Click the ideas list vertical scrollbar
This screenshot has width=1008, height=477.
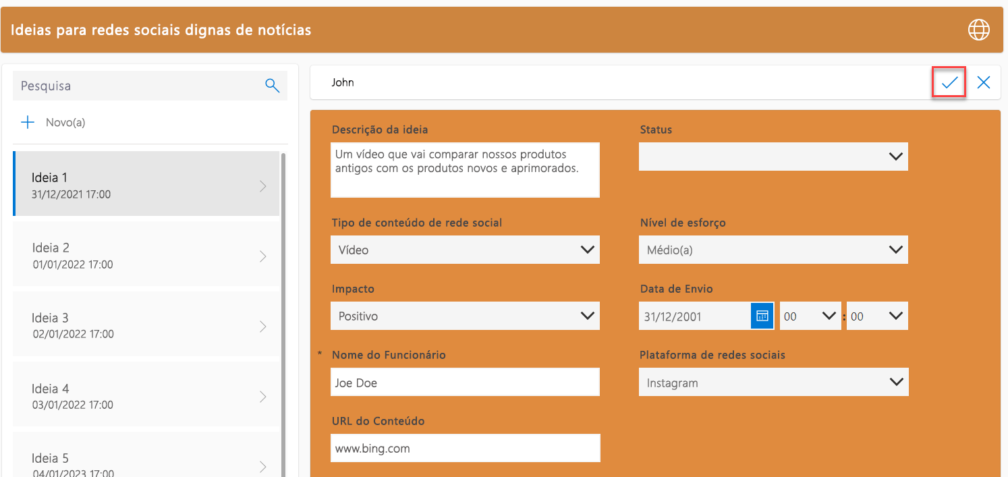click(x=283, y=314)
